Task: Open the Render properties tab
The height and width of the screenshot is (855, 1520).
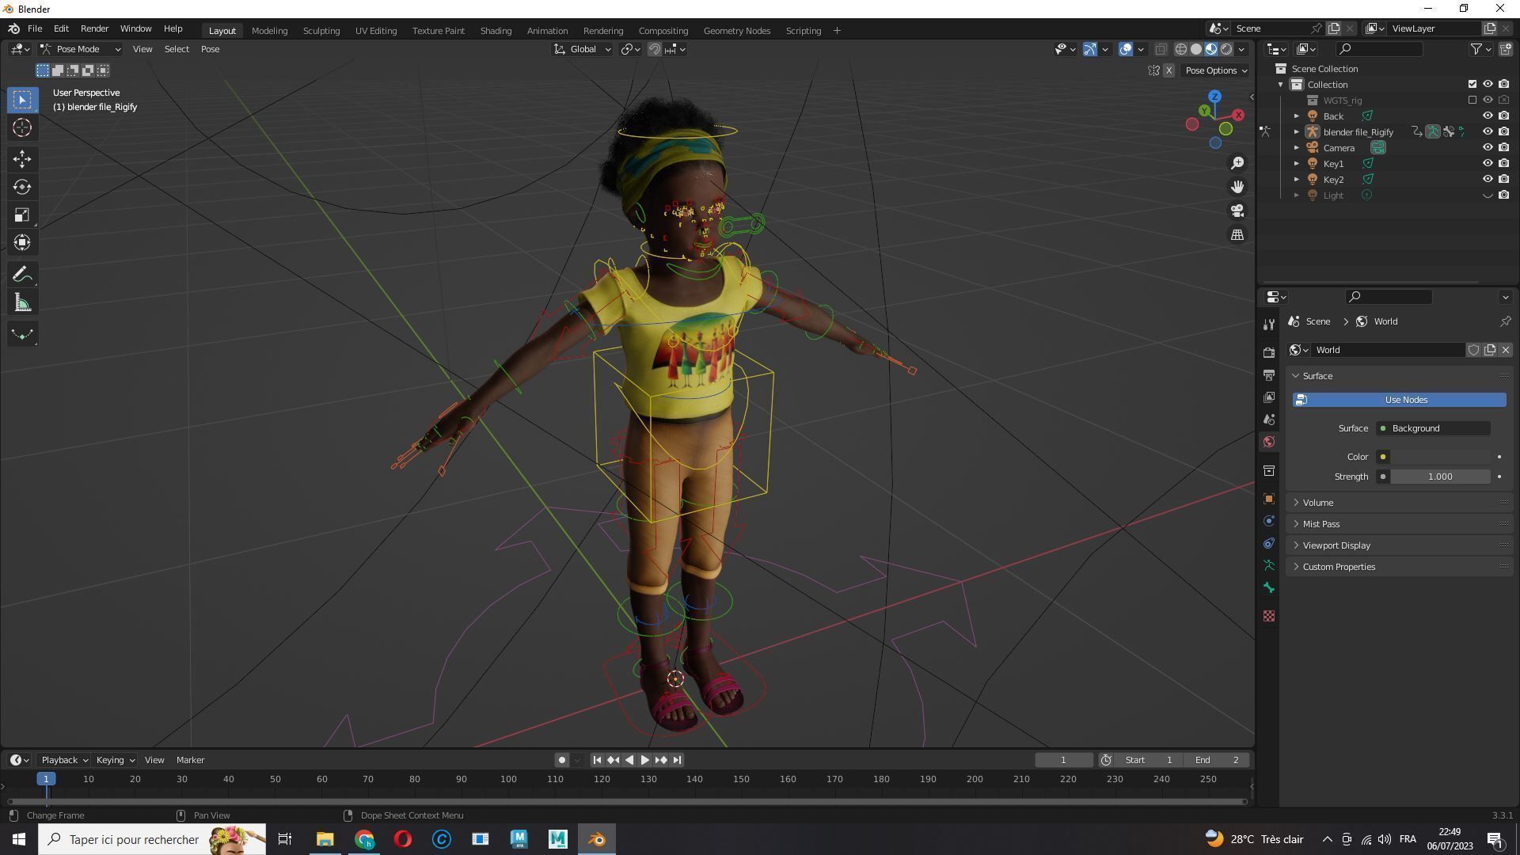Action: 1269,352
